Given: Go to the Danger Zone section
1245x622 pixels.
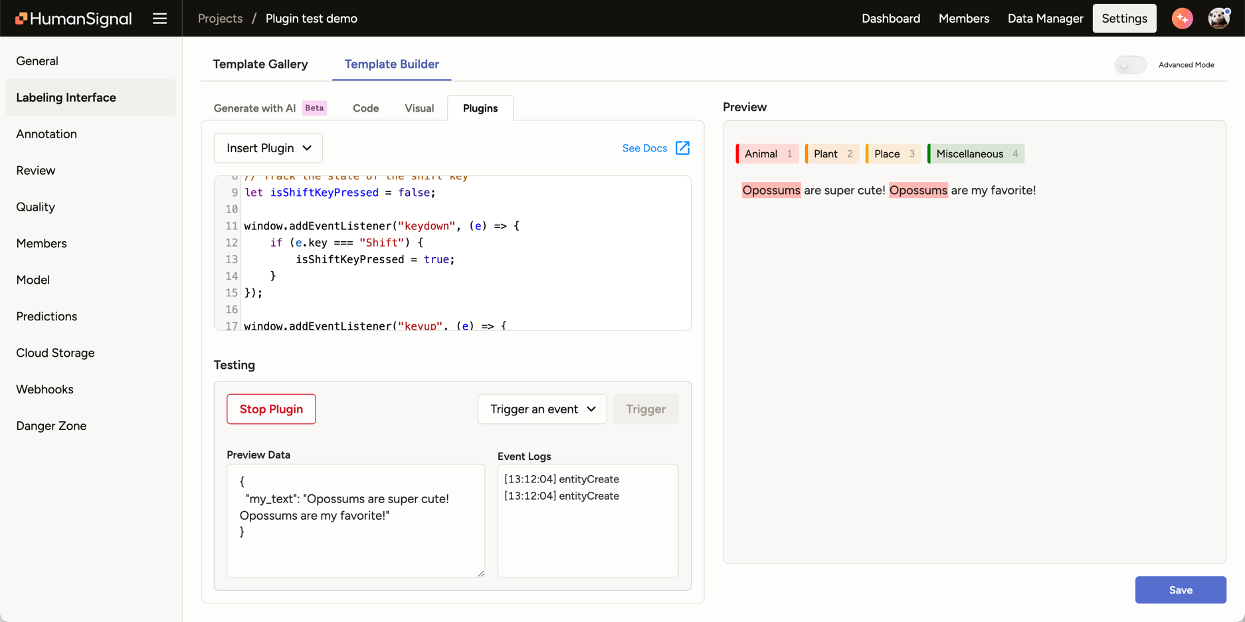Looking at the screenshot, I should tap(51, 425).
